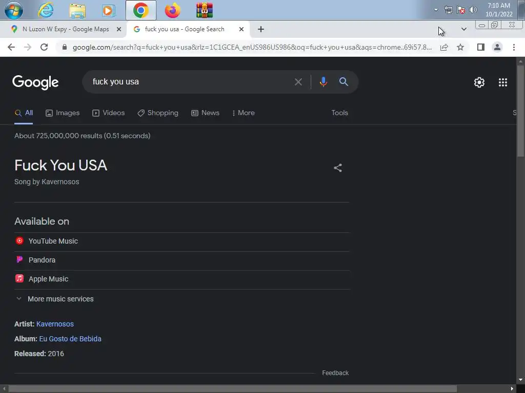Close the Google Maps tab
Viewport: 525px width, 393px height.
tap(119, 29)
